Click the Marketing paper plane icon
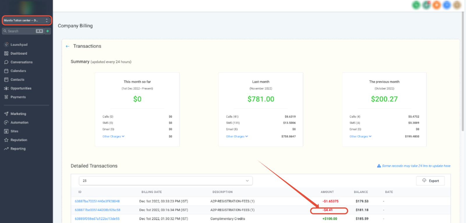The height and width of the screenshot is (223, 466). click(x=6, y=114)
